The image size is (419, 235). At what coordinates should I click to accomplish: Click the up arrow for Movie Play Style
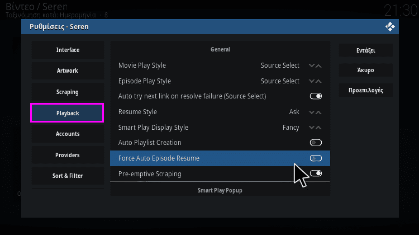pyautogui.click(x=318, y=65)
